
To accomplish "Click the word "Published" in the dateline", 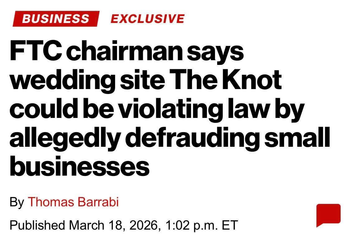I will pyautogui.click(x=37, y=224).
